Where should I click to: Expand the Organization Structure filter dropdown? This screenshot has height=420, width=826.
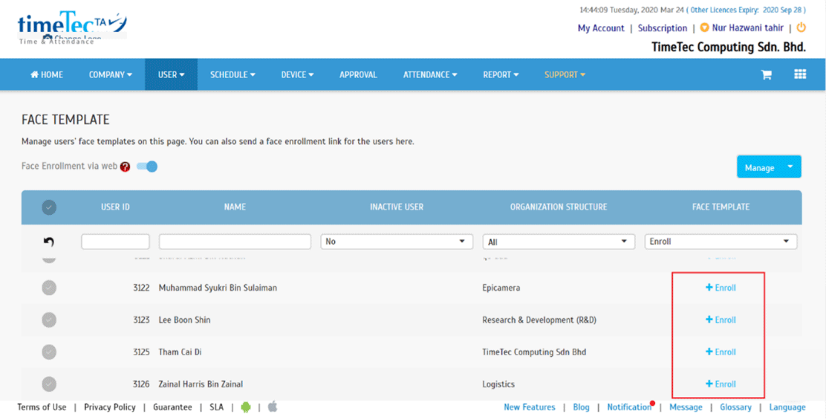point(559,242)
